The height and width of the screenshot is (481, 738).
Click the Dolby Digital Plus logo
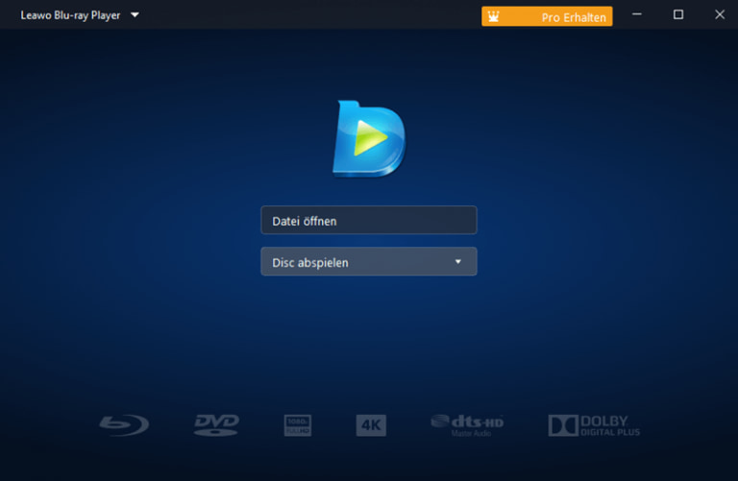pos(594,425)
